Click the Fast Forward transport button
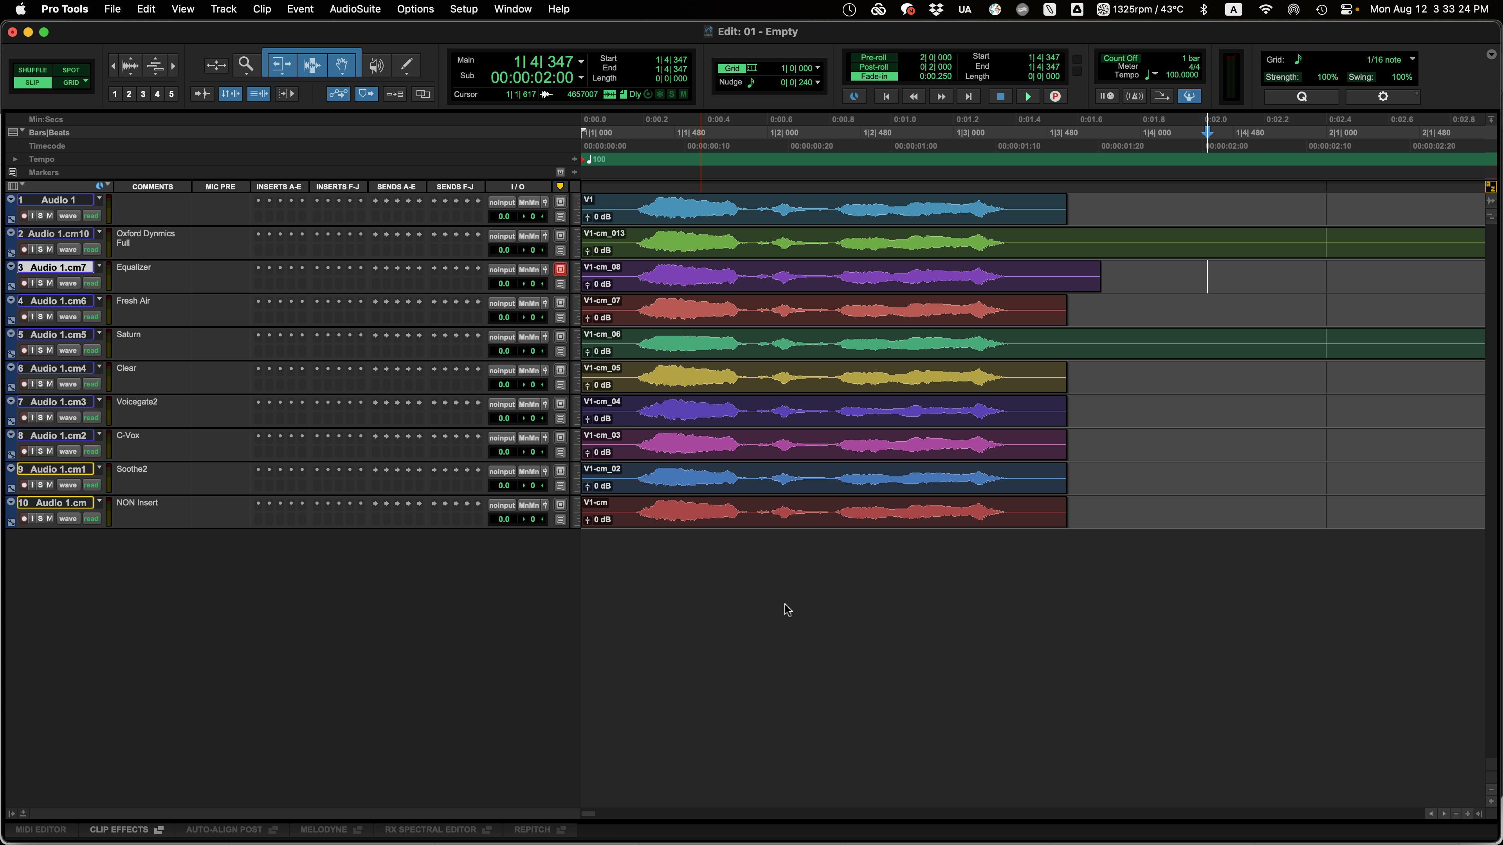 pyautogui.click(x=941, y=97)
